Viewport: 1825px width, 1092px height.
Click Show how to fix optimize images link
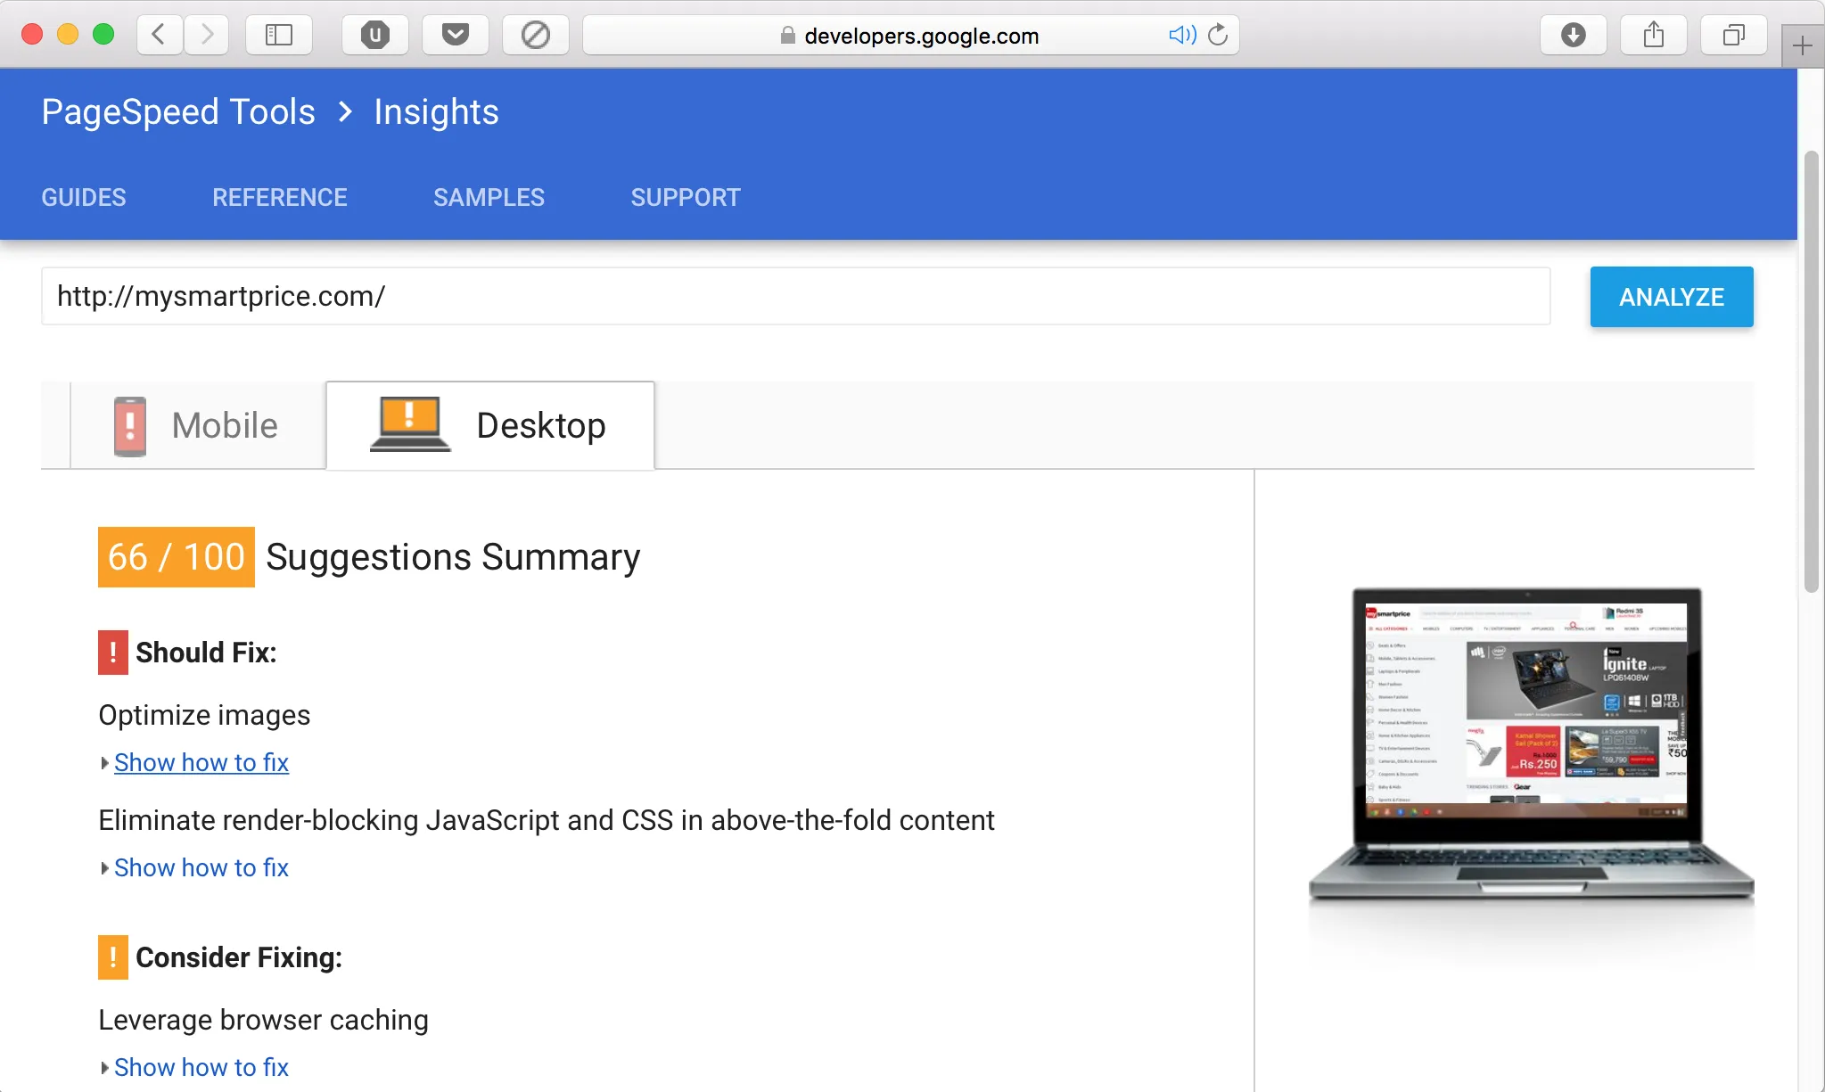(x=201, y=762)
